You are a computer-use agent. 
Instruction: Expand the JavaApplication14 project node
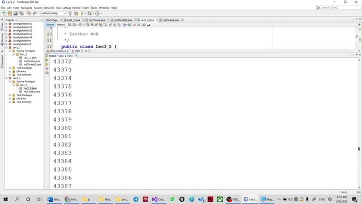(x=6, y=37)
